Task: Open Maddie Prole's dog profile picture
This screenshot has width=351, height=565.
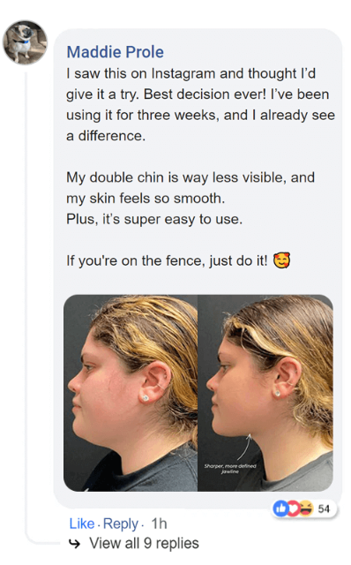Action: click(x=25, y=42)
